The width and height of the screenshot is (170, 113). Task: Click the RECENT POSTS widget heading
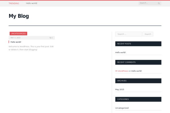[x=138, y=44]
